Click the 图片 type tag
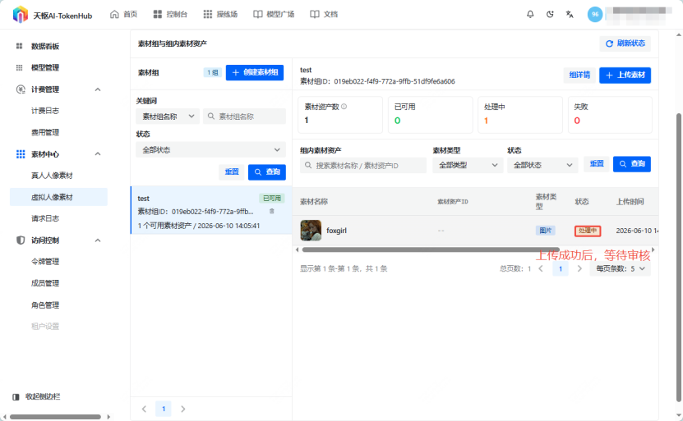 [x=546, y=231]
